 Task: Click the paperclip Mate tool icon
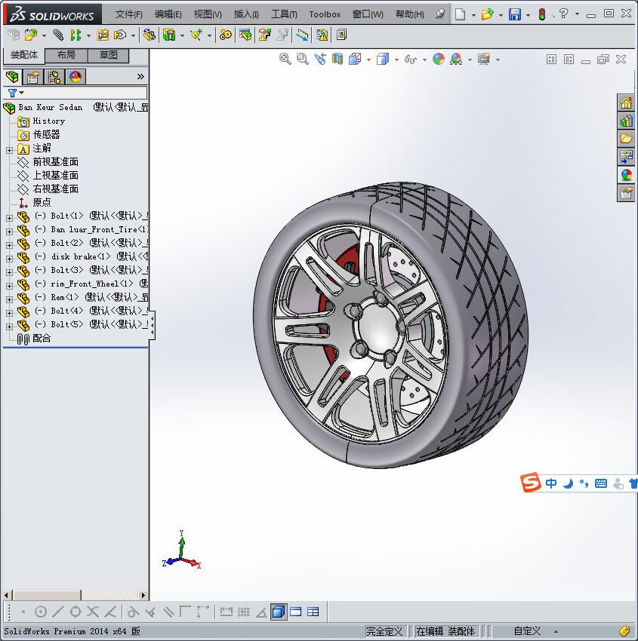coord(59,35)
